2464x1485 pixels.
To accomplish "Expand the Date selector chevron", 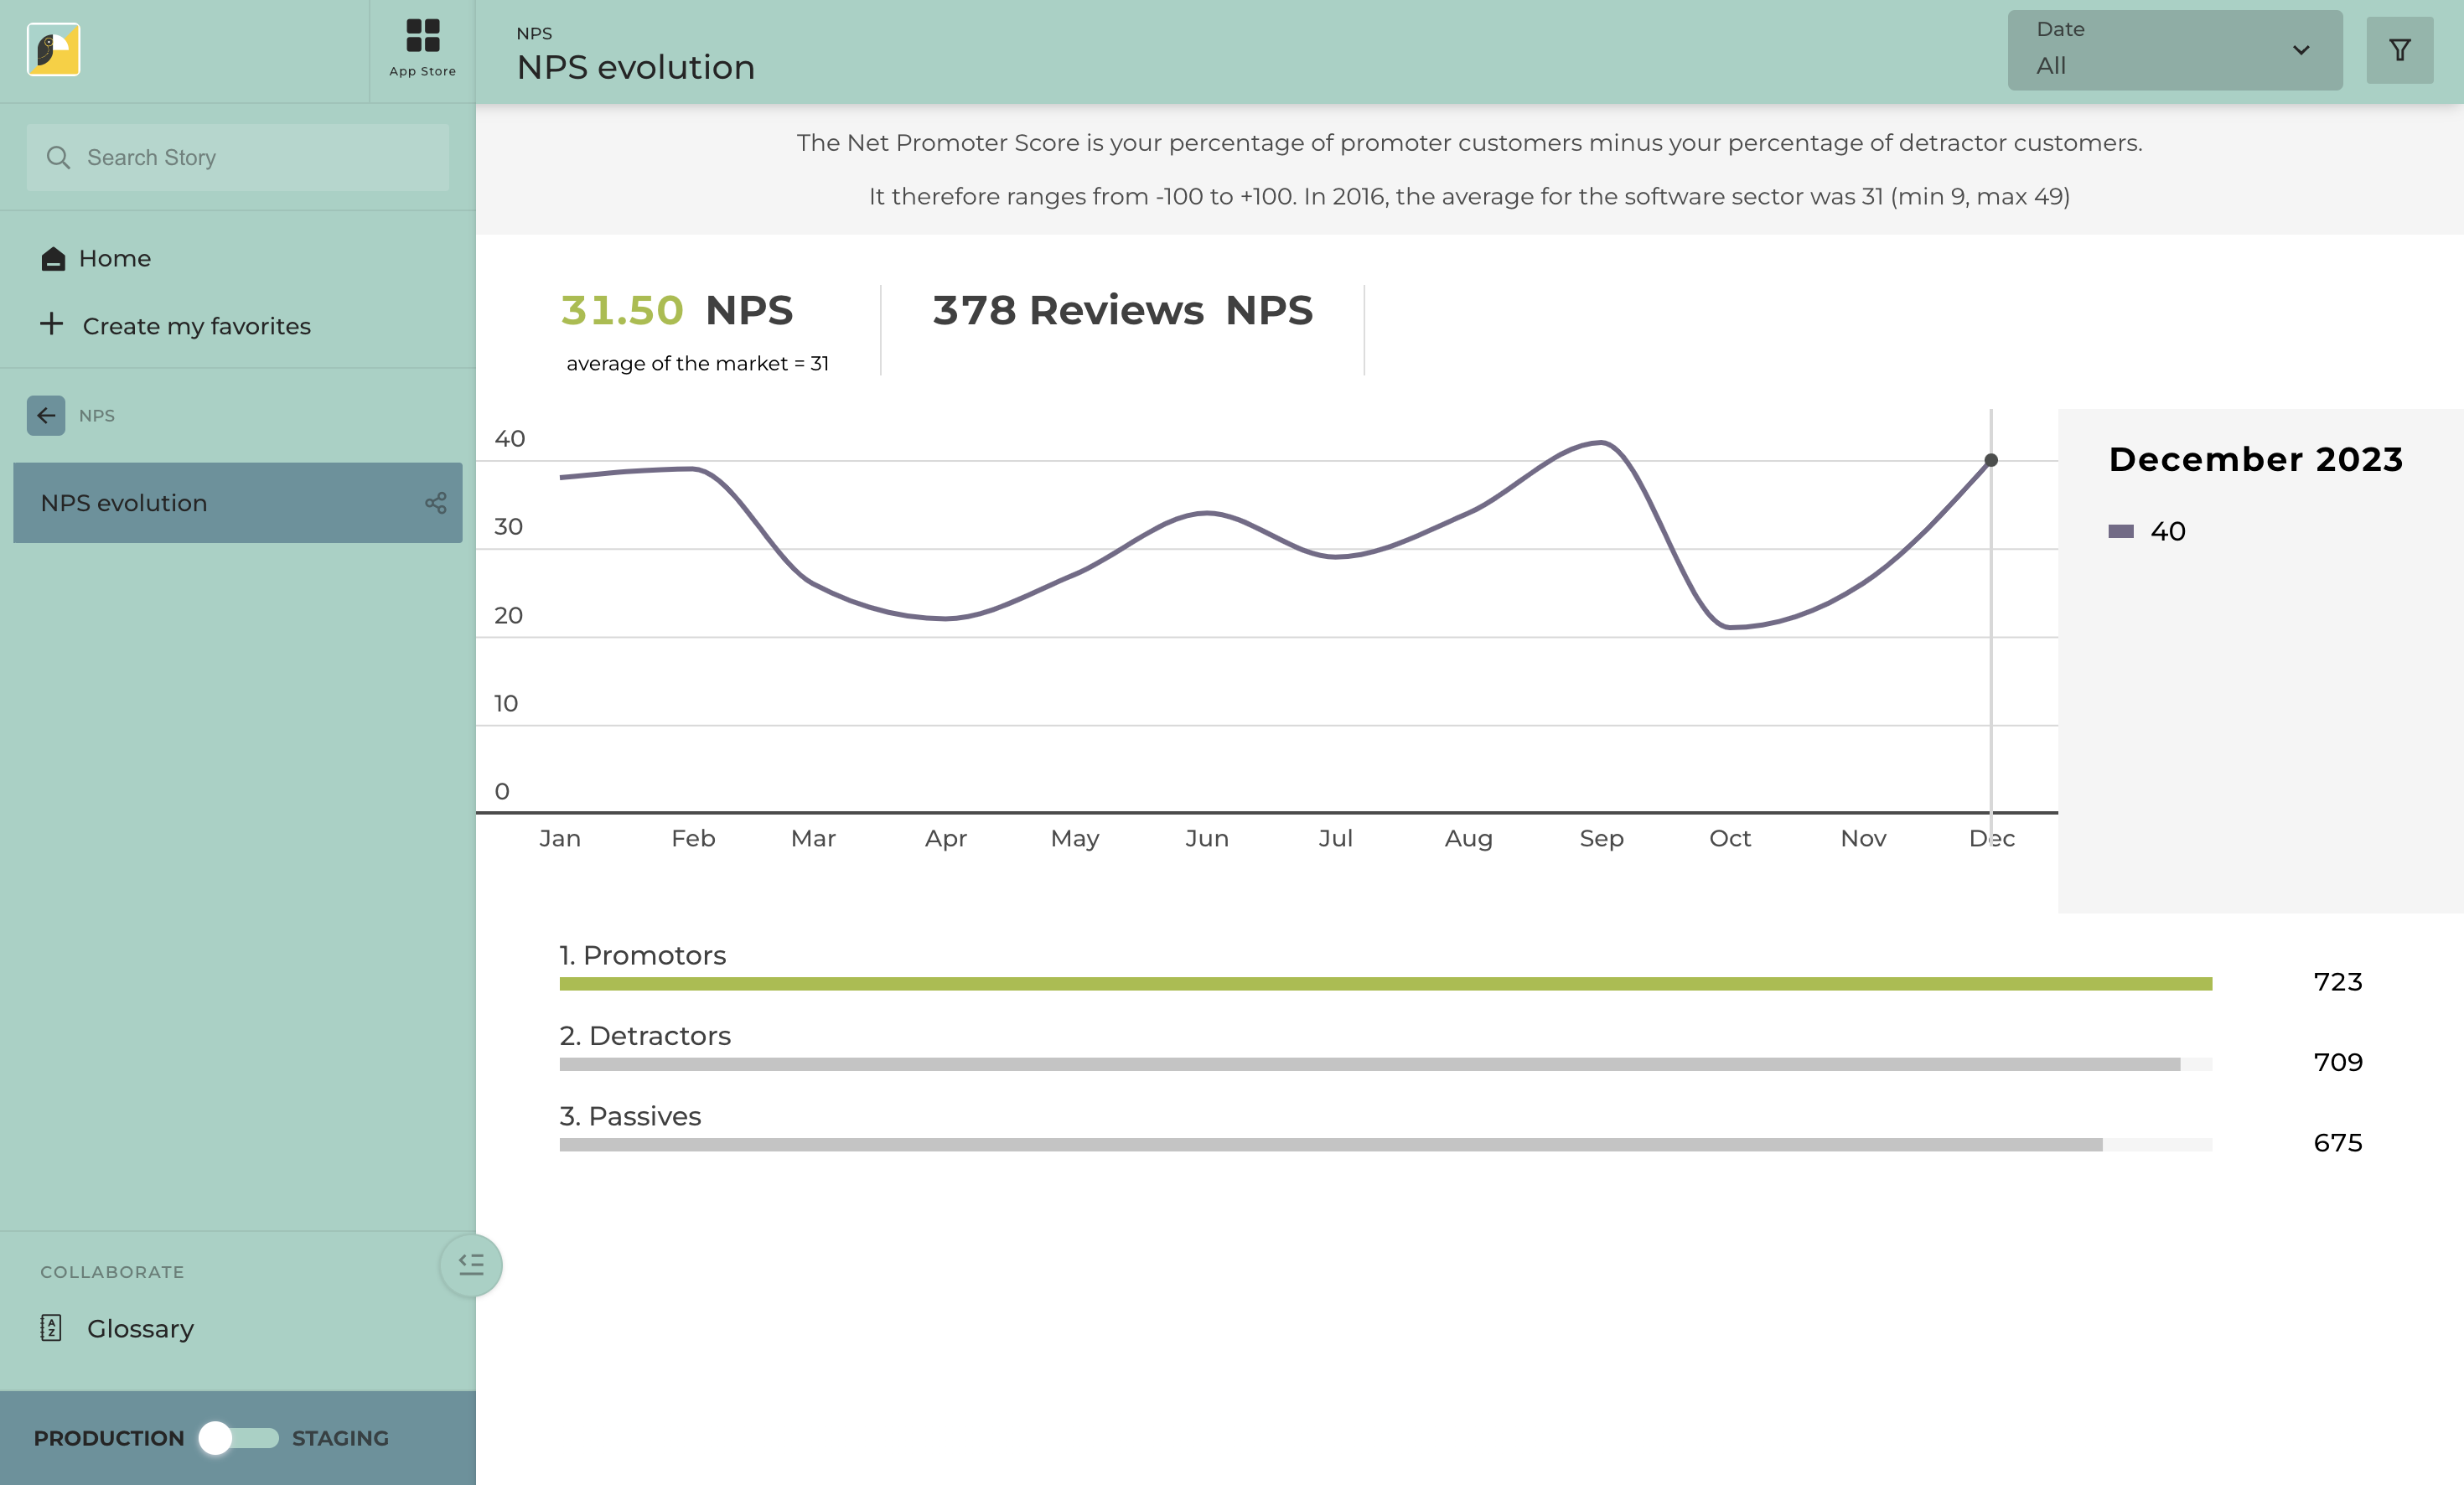I will click(x=2301, y=51).
